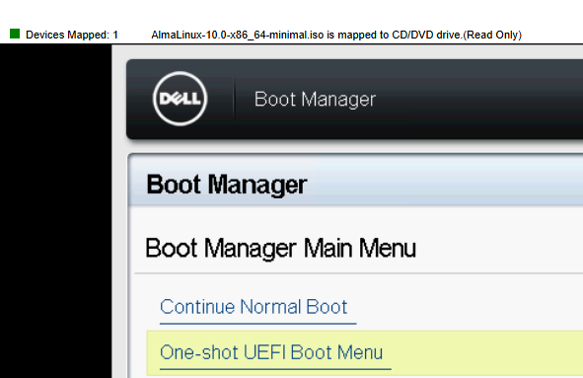Click the vertical separator beside Dell logo
The image size is (583, 378).
tap(234, 99)
